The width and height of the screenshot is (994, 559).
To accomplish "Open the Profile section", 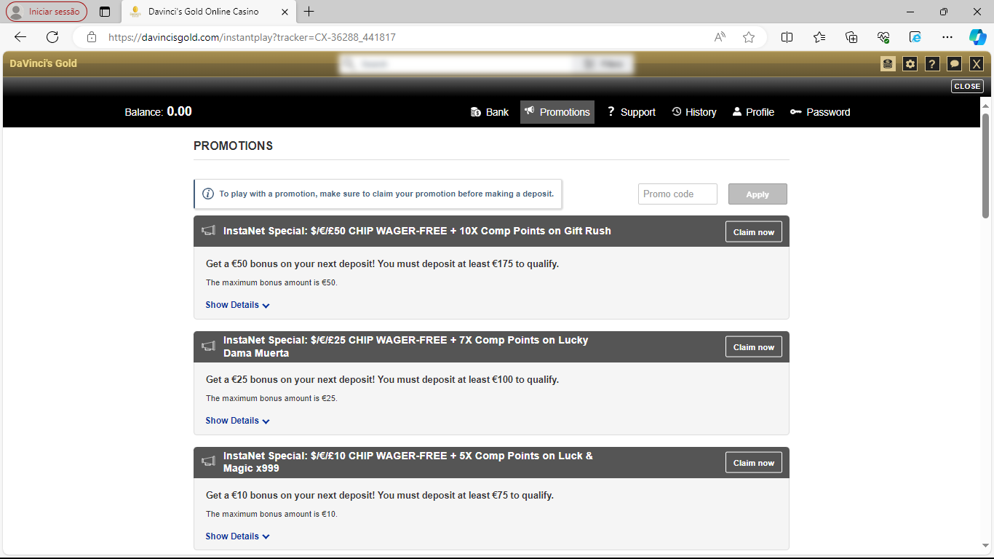I will click(x=753, y=112).
